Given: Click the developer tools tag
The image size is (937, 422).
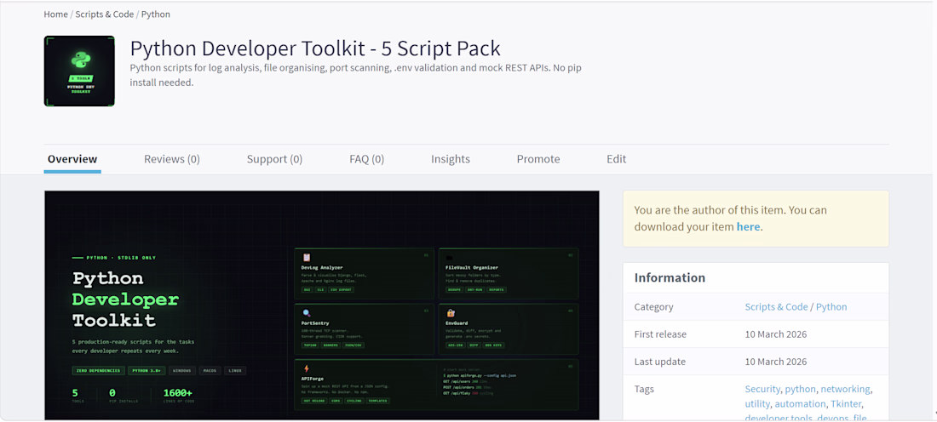Looking at the screenshot, I should tap(779, 418).
